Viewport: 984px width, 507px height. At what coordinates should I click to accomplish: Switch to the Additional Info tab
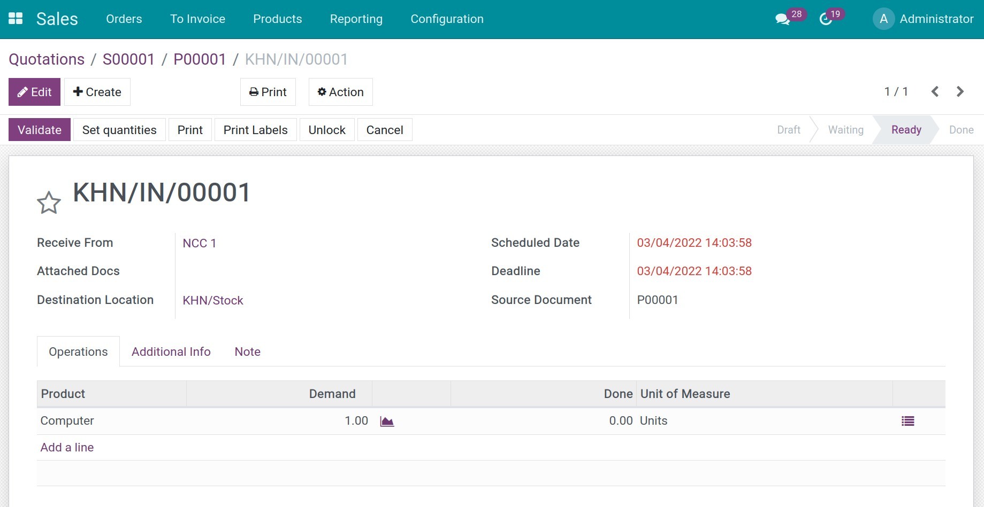click(171, 352)
